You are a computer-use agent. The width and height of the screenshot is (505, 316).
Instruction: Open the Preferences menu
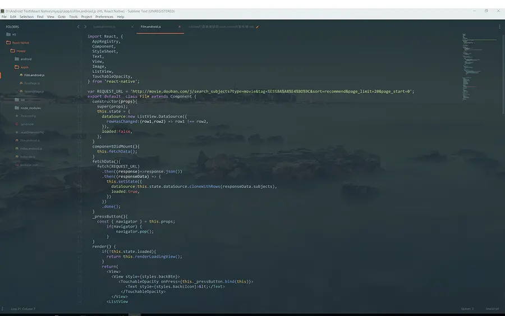click(x=104, y=17)
